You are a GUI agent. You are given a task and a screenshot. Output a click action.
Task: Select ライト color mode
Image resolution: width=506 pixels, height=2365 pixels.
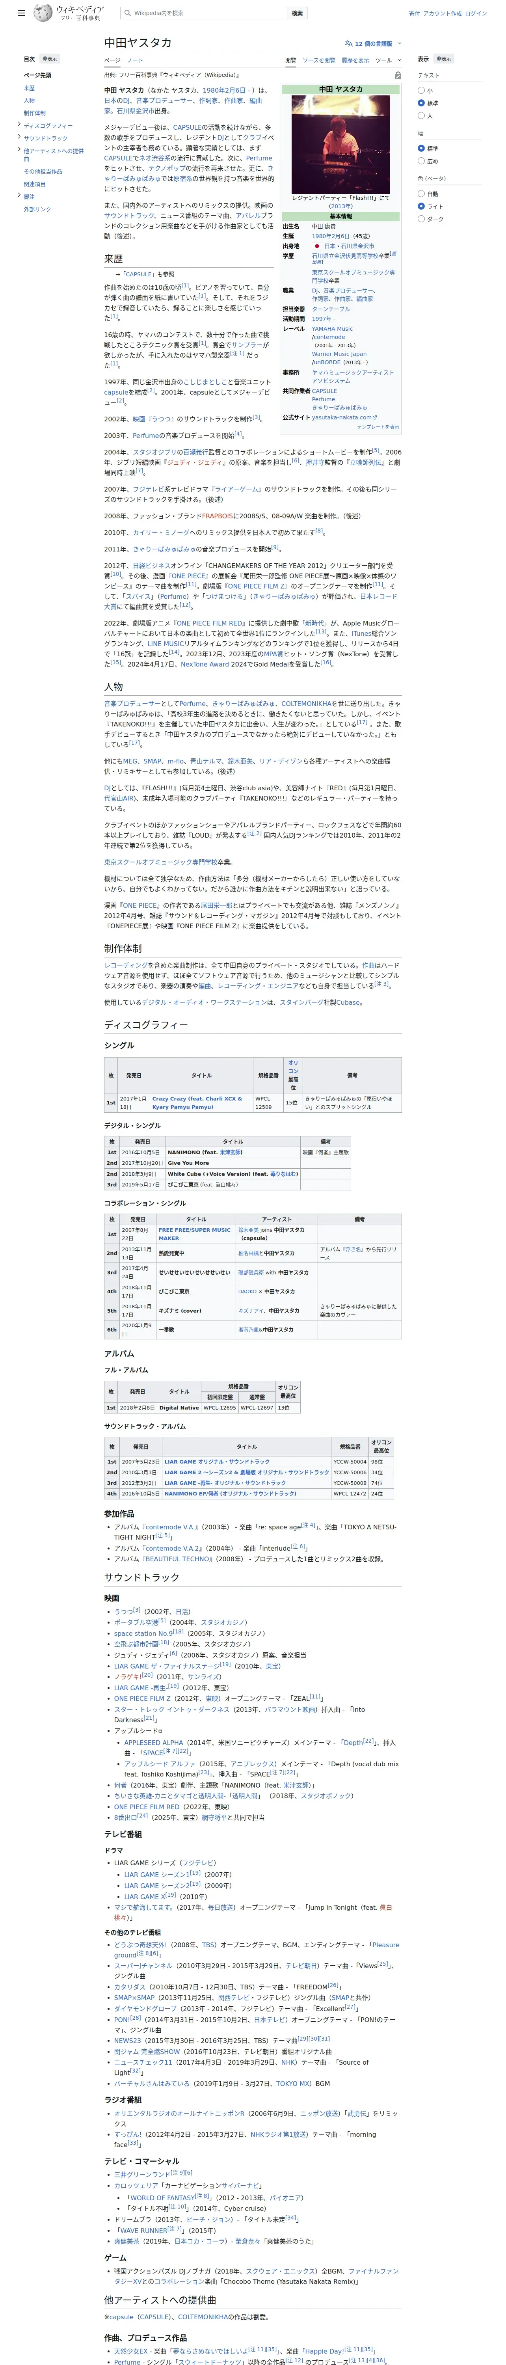422,207
